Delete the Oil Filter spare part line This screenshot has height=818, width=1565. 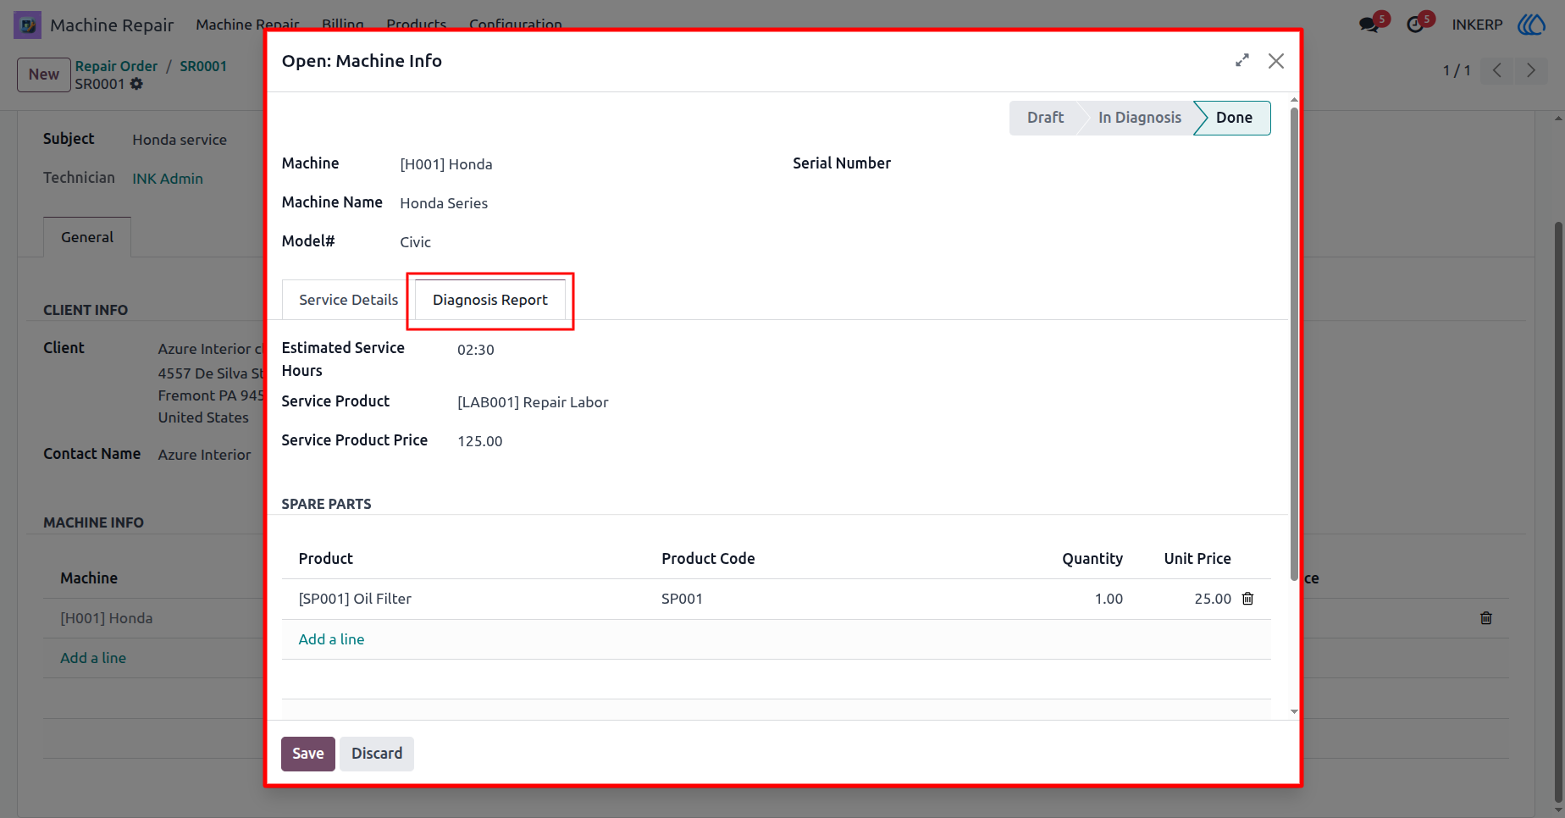(1247, 599)
